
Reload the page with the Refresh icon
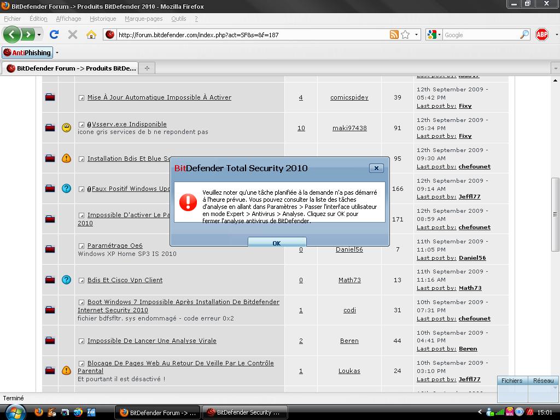[x=54, y=34]
